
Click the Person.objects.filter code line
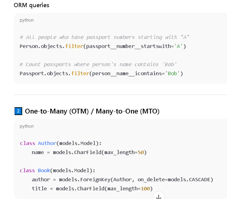pyautogui.click(x=103, y=46)
